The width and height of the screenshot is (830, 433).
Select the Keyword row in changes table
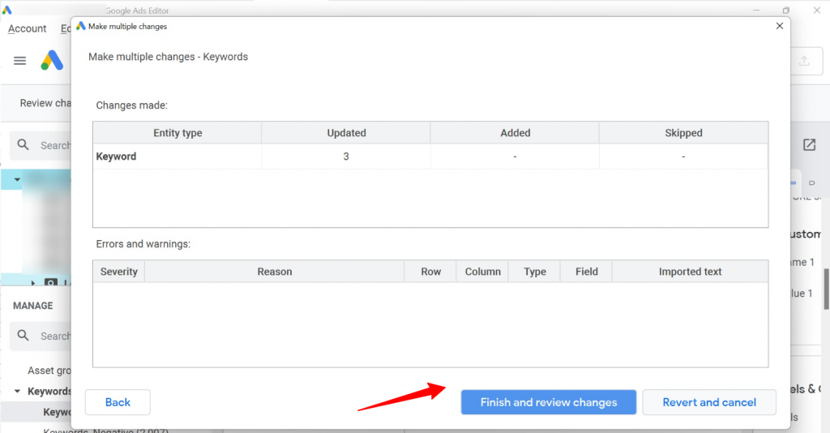[430, 156]
